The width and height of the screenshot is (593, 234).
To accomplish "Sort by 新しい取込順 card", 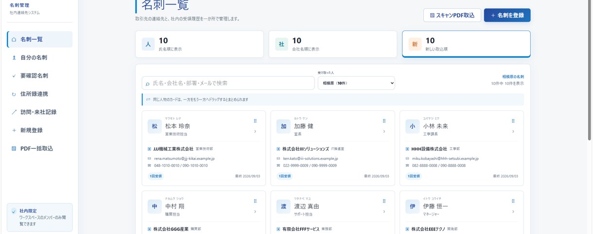I will point(466,44).
